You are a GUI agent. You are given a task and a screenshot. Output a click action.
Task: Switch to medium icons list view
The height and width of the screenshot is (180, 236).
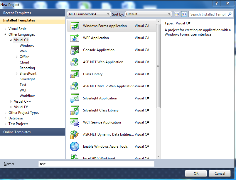click(x=184, y=14)
